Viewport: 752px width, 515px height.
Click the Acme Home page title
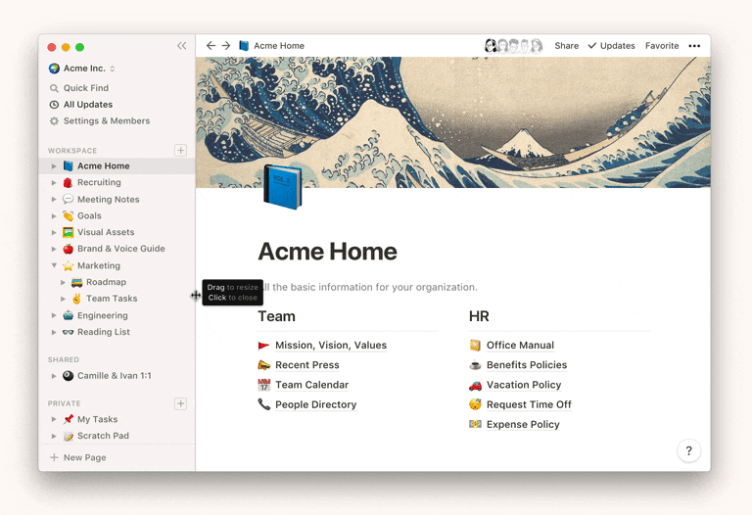pyautogui.click(x=328, y=252)
